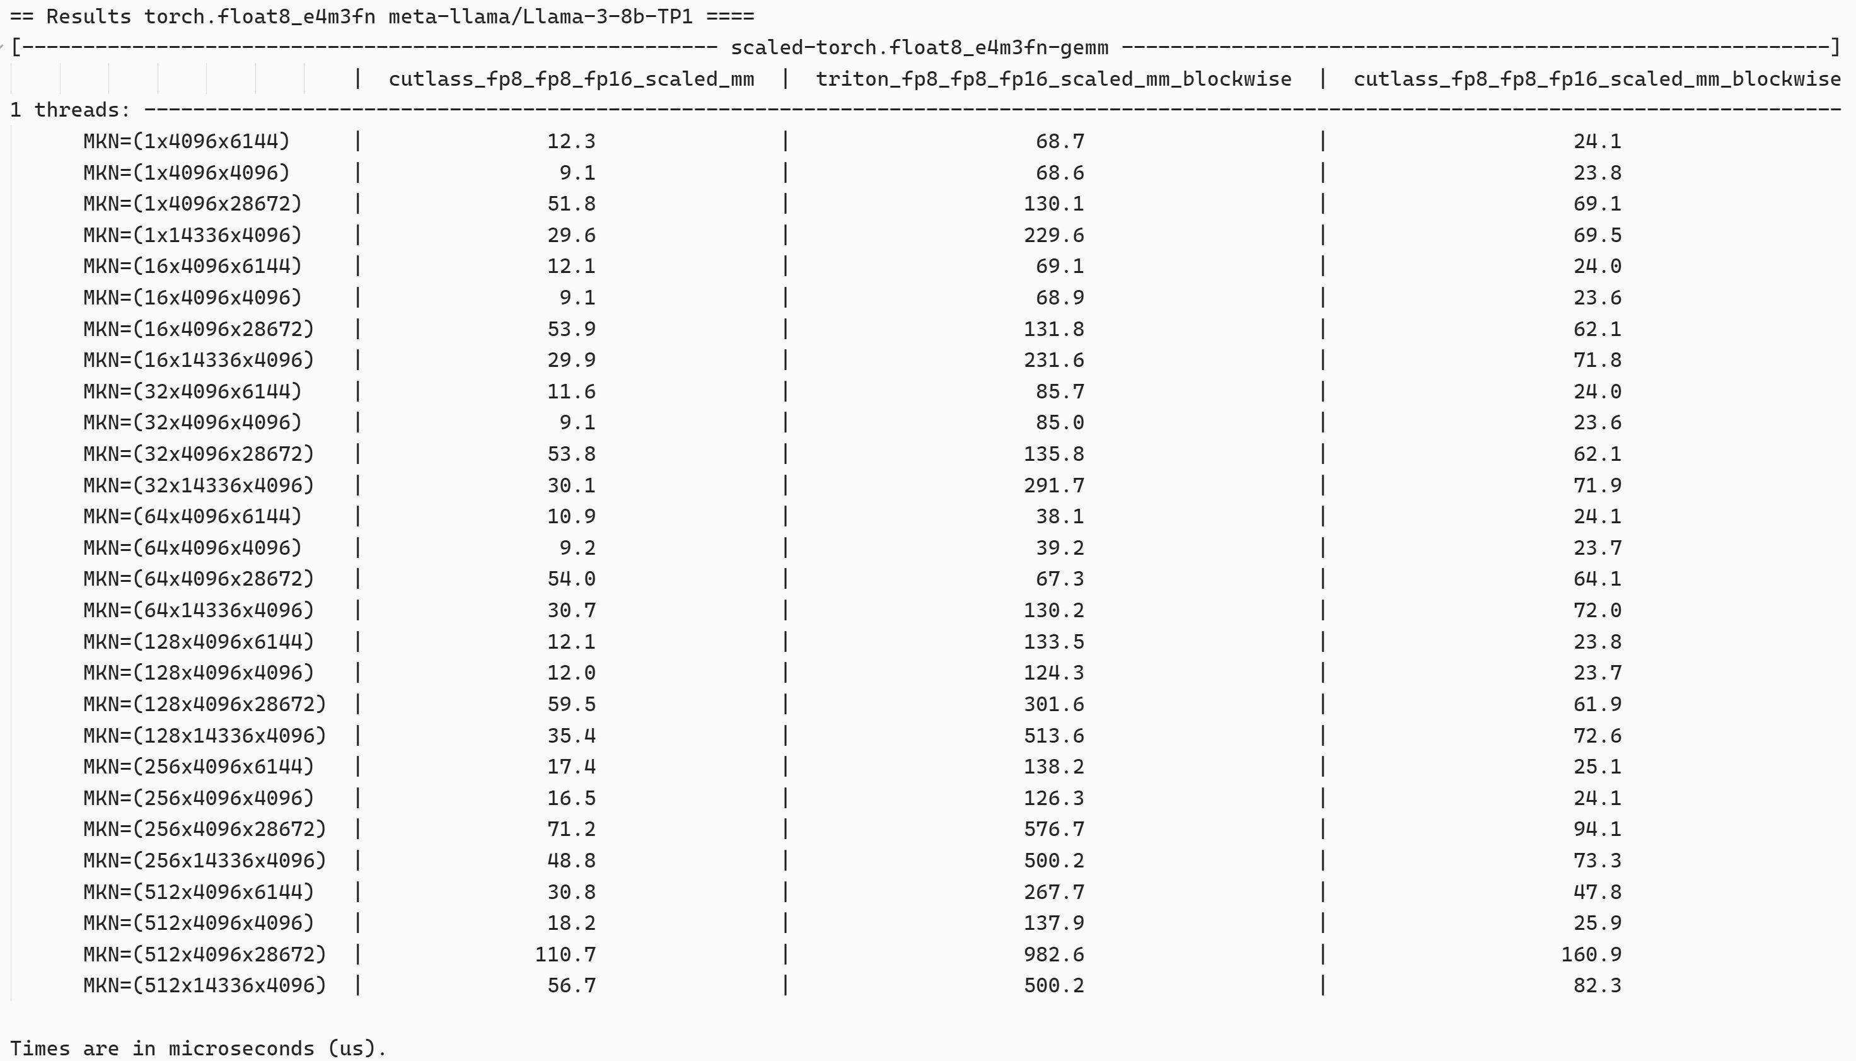Click the MKN=(512x4096x28672) row label
The height and width of the screenshot is (1061, 1856).
205,954
